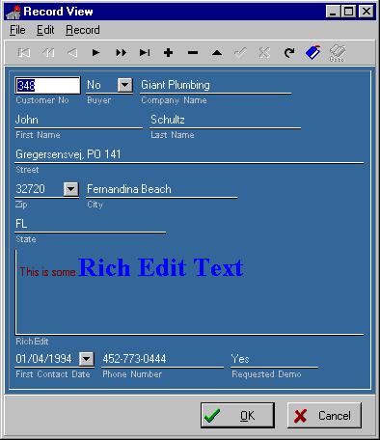Image resolution: width=380 pixels, height=440 pixels.
Task: Click the 'Requested Demo' label
Action: click(266, 374)
